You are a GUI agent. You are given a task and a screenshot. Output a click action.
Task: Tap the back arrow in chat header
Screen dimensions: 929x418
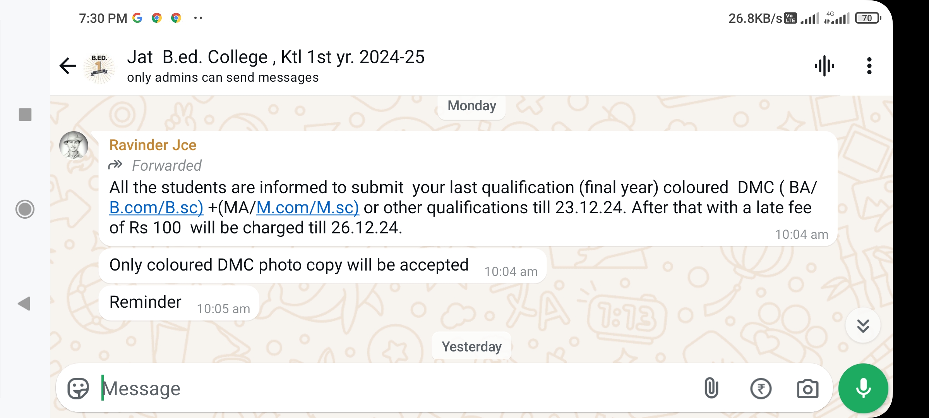click(68, 66)
